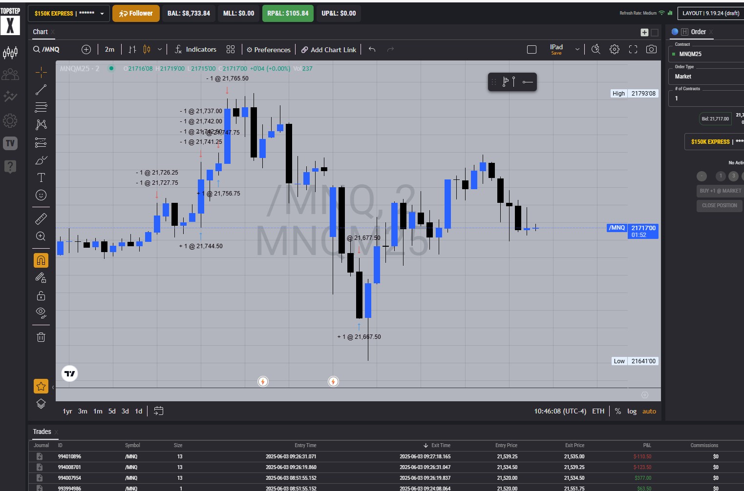Open the object tree layers icon
The image size is (744, 491).
pos(41,404)
